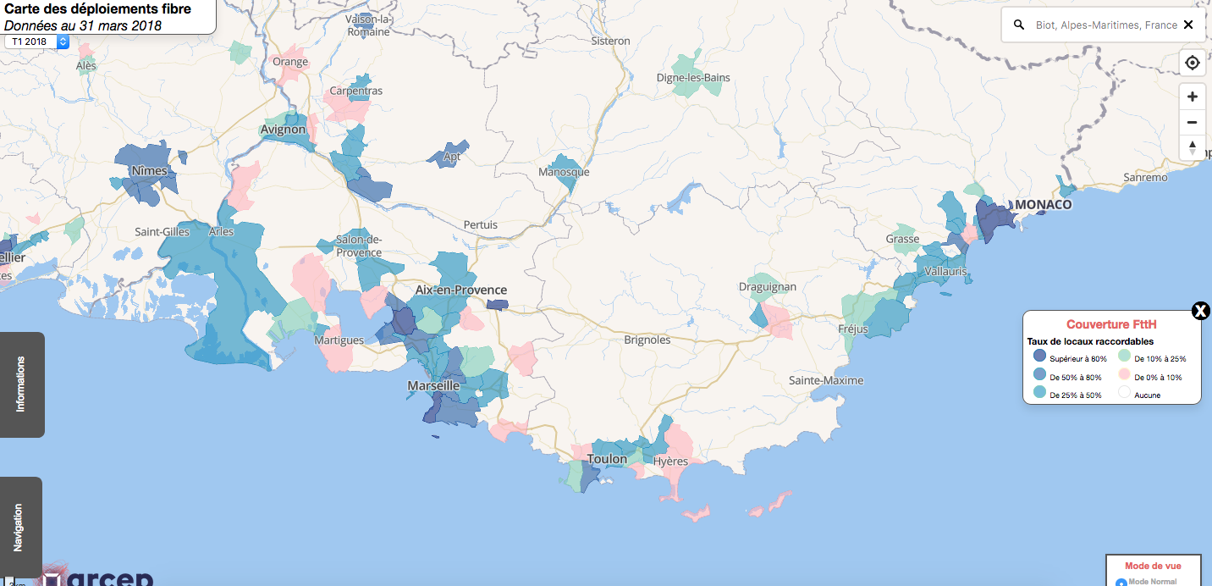Click the Digne-les-Bains map label
Viewport: 1212px width, 586px height.
[x=693, y=78]
